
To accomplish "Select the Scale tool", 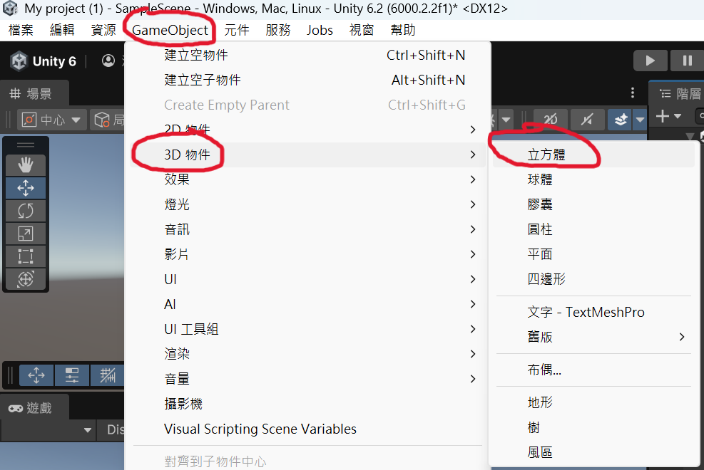I will [x=26, y=234].
